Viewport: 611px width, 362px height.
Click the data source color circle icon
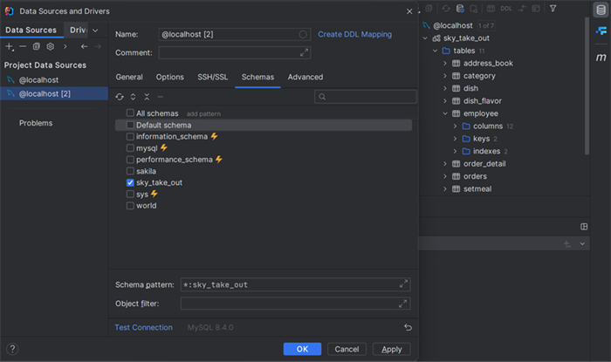click(303, 34)
